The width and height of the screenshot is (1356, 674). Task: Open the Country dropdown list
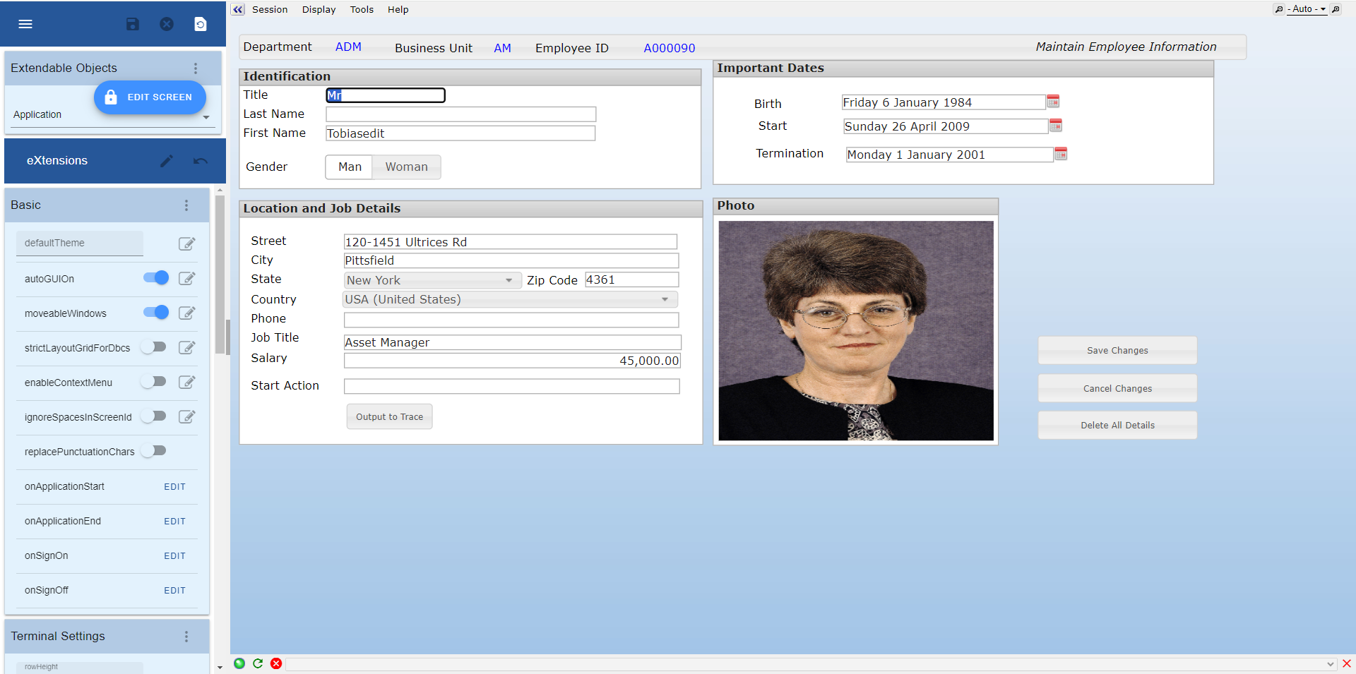(x=664, y=299)
